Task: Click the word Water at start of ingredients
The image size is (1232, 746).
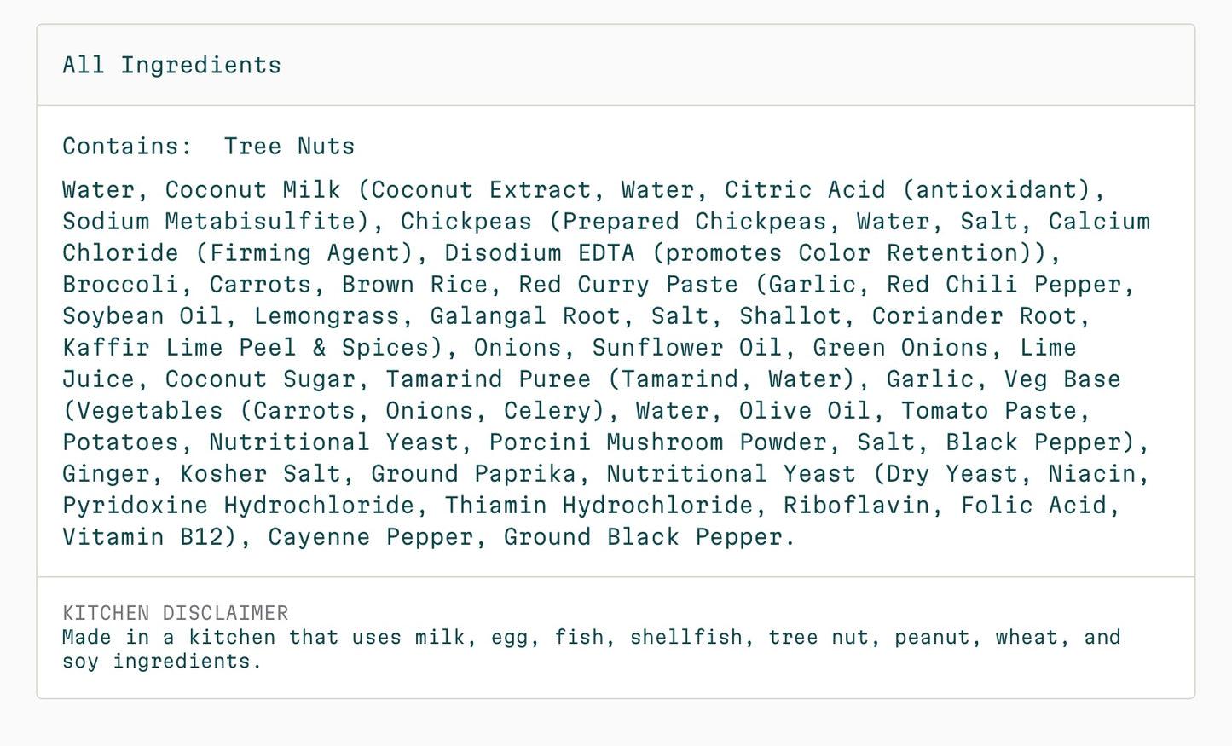Action: pos(99,189)
